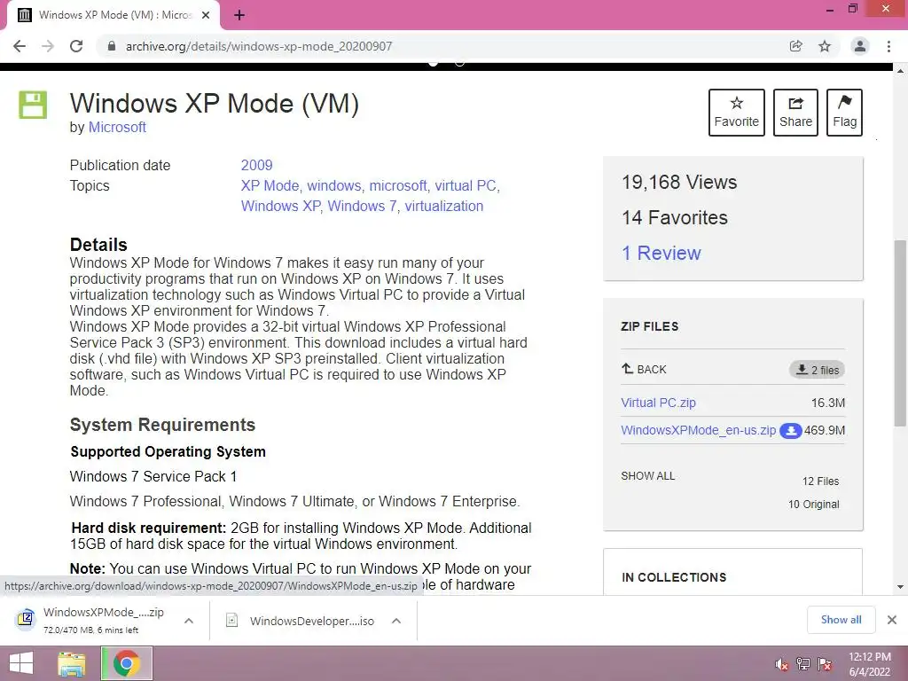Click the green floppy disk software icon
Screen dimensions: 908x681
33,105
